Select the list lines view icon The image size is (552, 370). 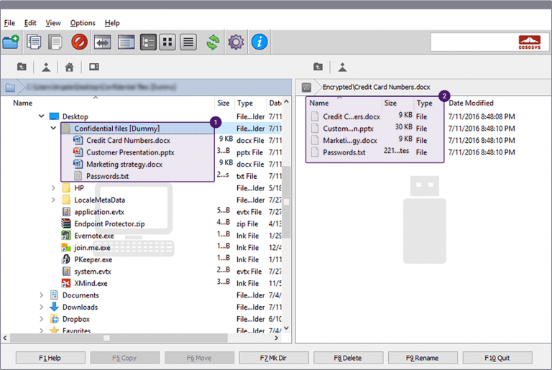(x=188, y=42)
